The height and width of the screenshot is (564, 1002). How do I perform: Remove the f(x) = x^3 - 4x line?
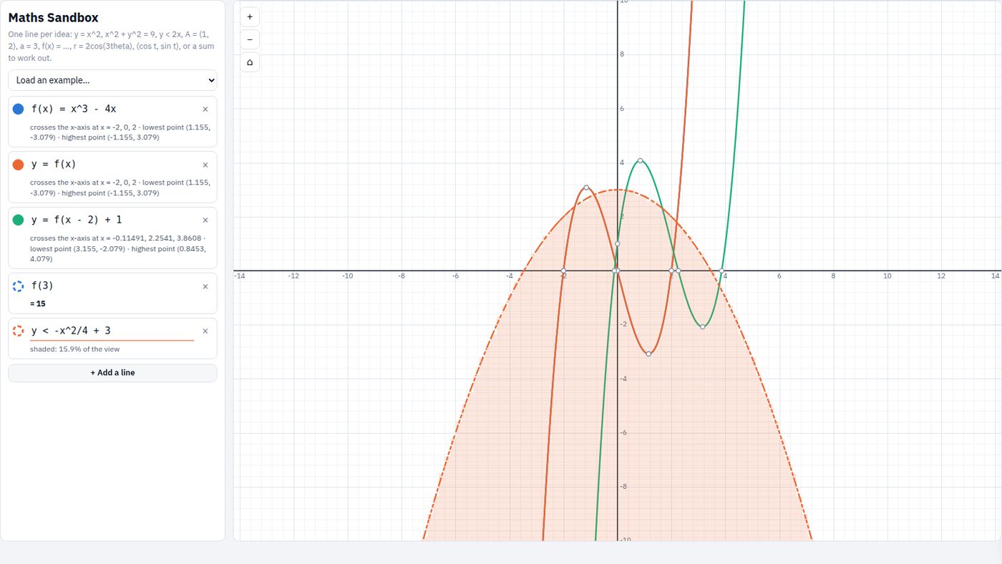[x=205, y=109]
